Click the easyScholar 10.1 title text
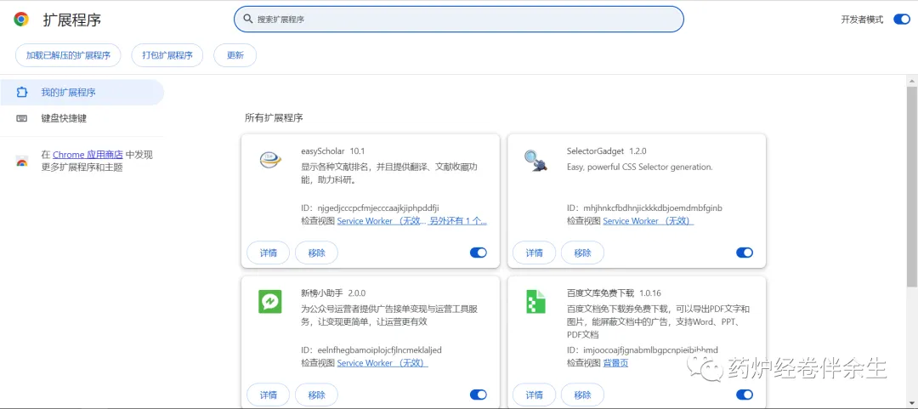Image resolution: width=918 pixels, height=409 pixels. pyautogui.click(x=333, y=151)
